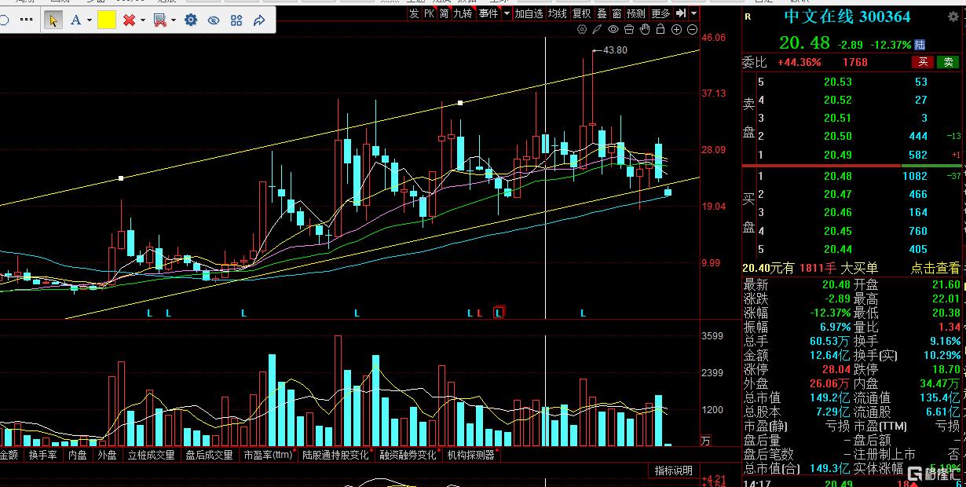Zoom in chart with plus icon
The height and width of the screenshot is (487, 966).
[677, 30]
